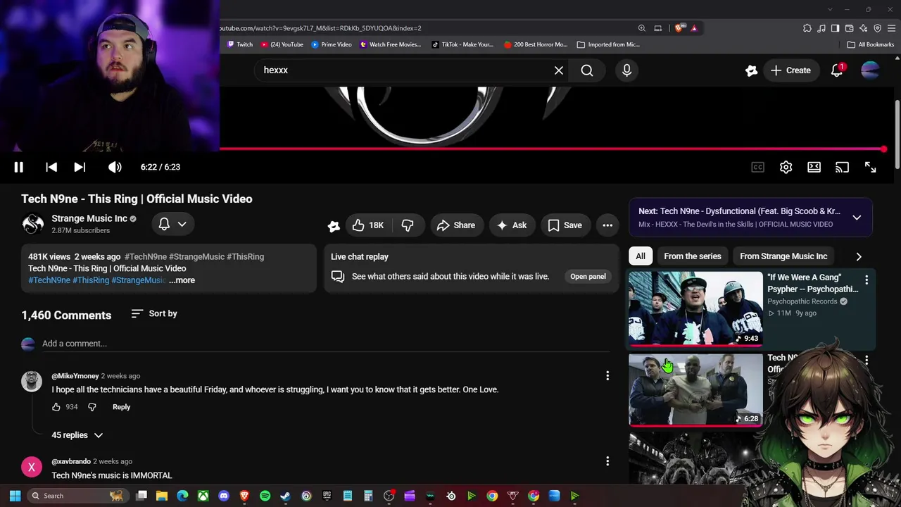
Task: Open the Prime Video bookmark
Action: coord(331,44)
